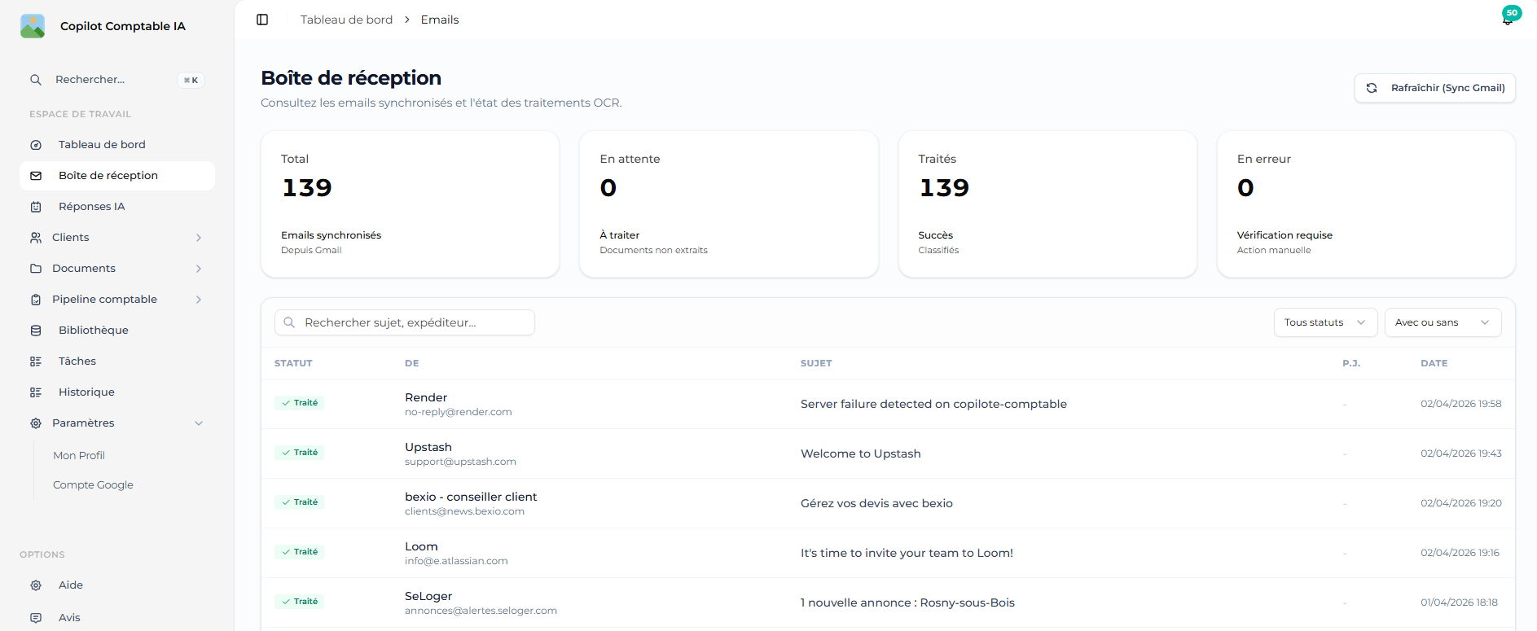Click the Tableau de bord gauge icon
The image size is (1537, 631).
click(x=36, y=145)
